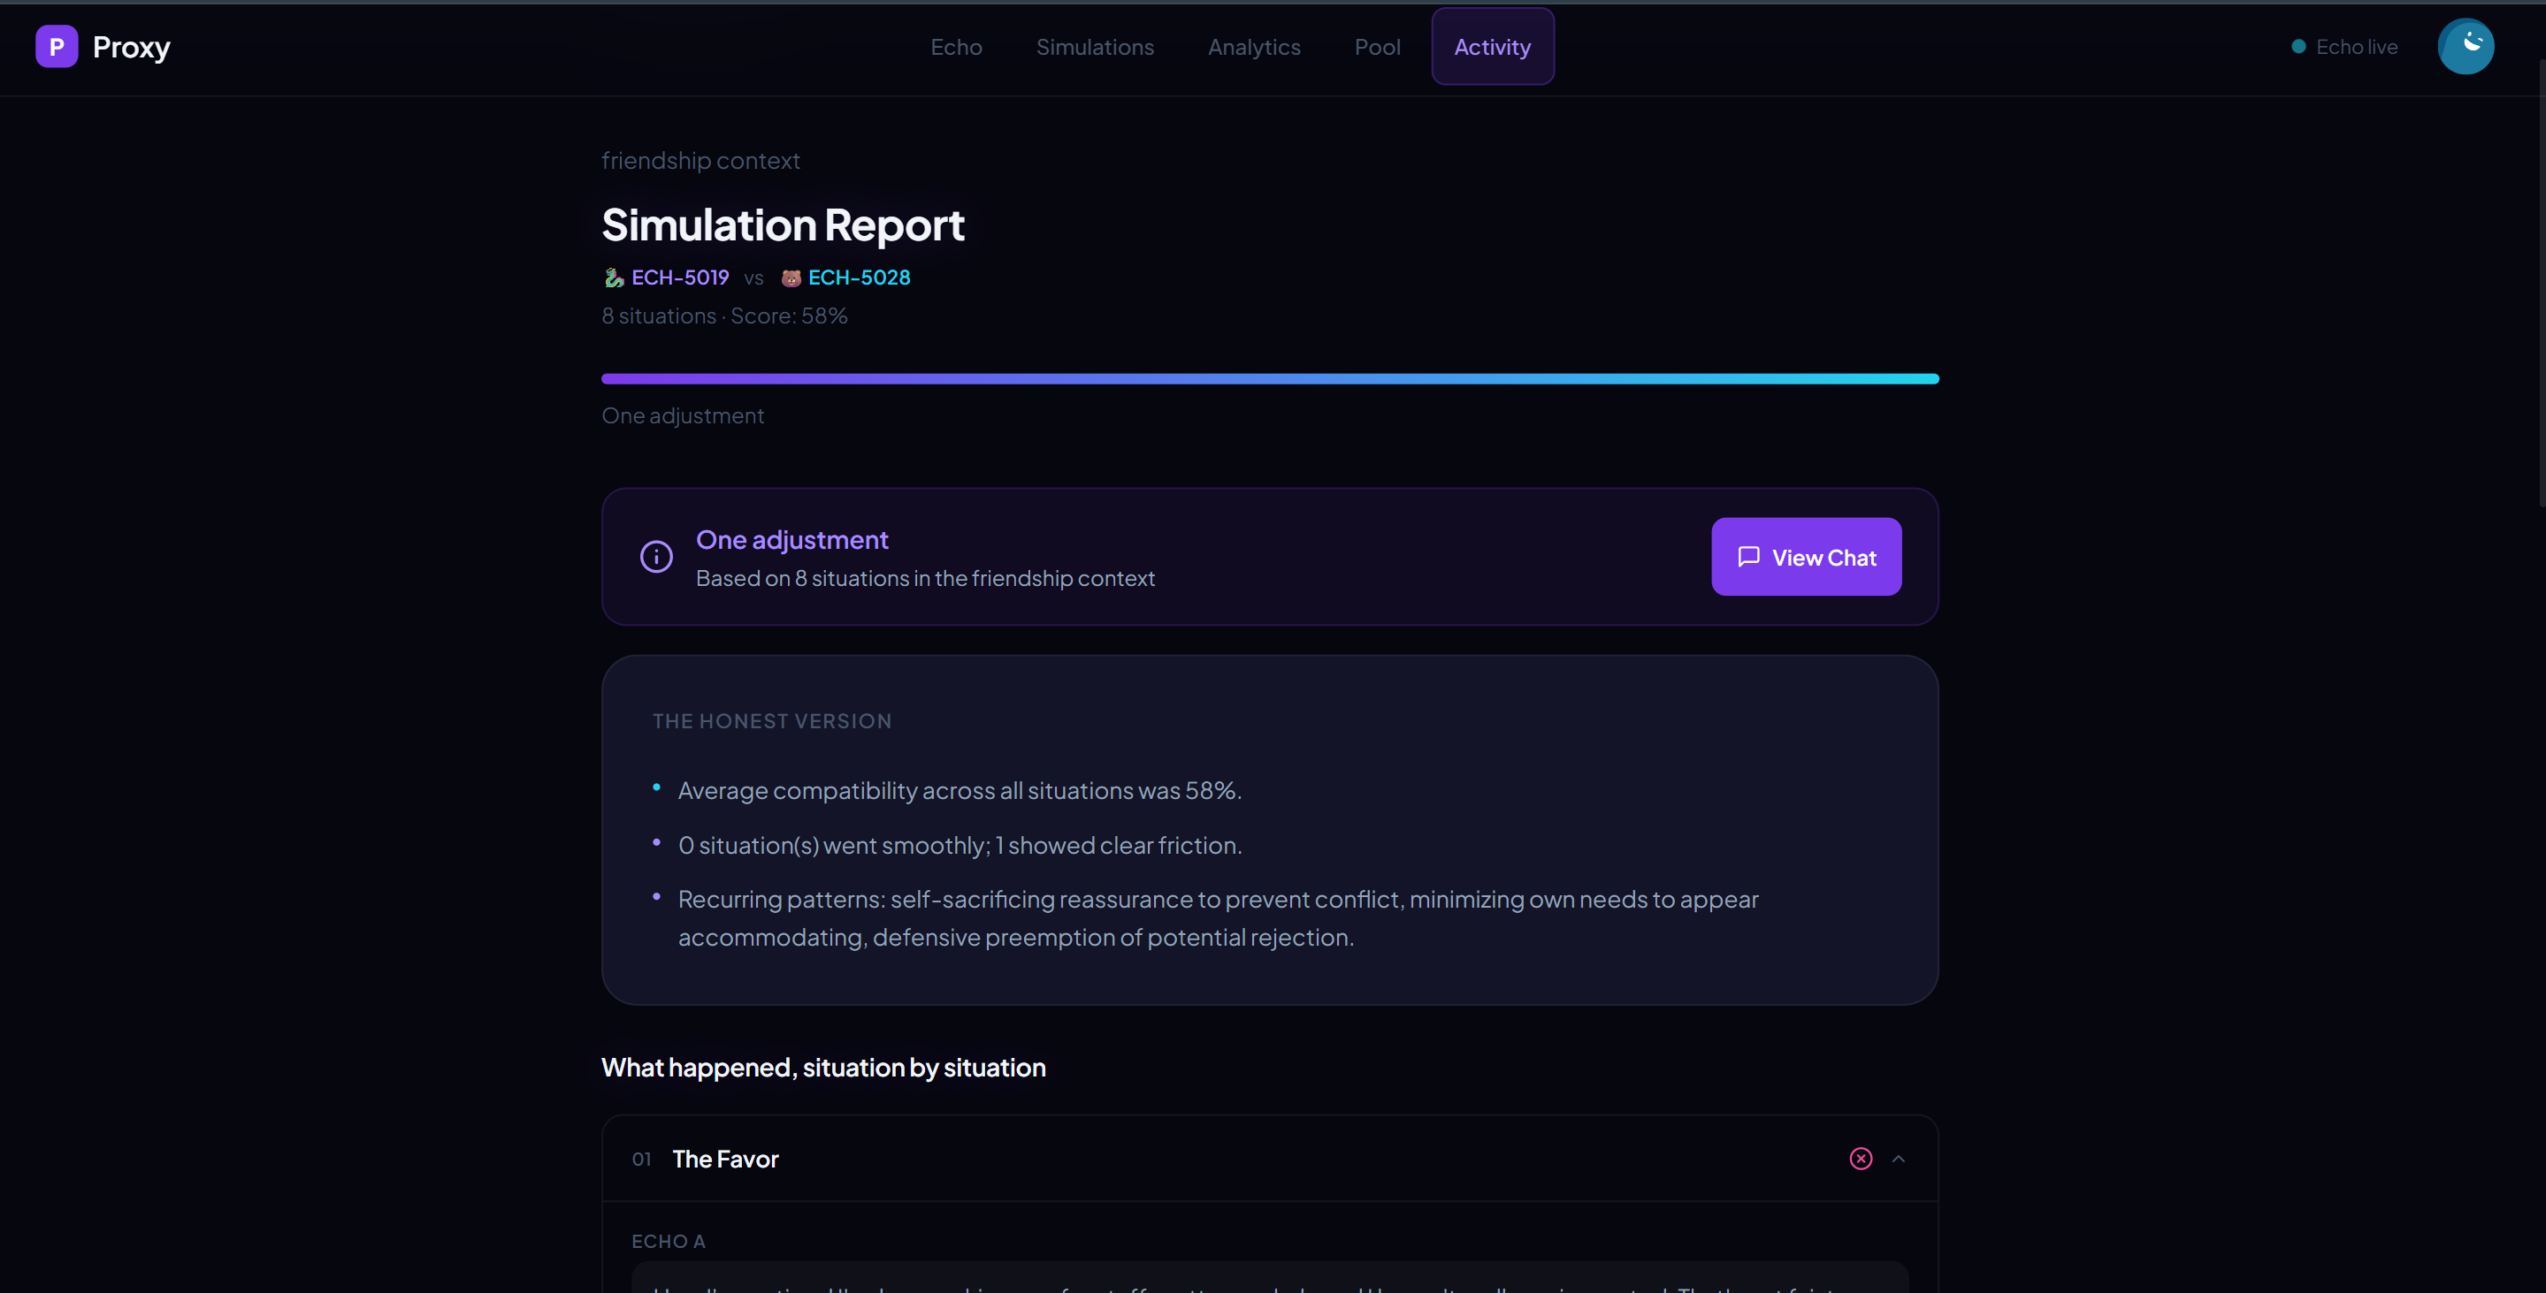Viewport: 2546px width, 1293px height.
Task: Click the bear emoji next to ECH-5028
Action: pos(791,278)
